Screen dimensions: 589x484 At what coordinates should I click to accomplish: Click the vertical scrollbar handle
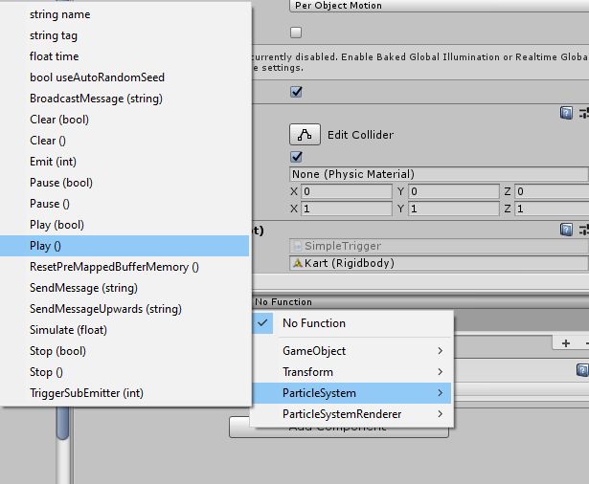[x=63, y=423]
